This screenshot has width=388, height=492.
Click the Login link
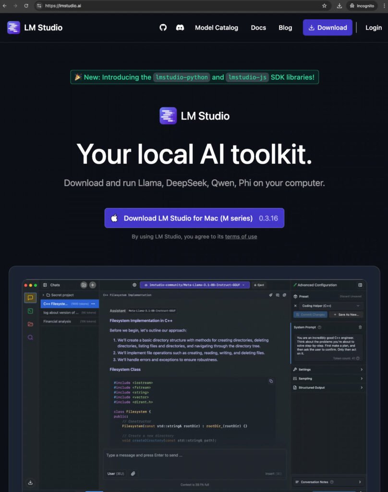pos(374,27)
